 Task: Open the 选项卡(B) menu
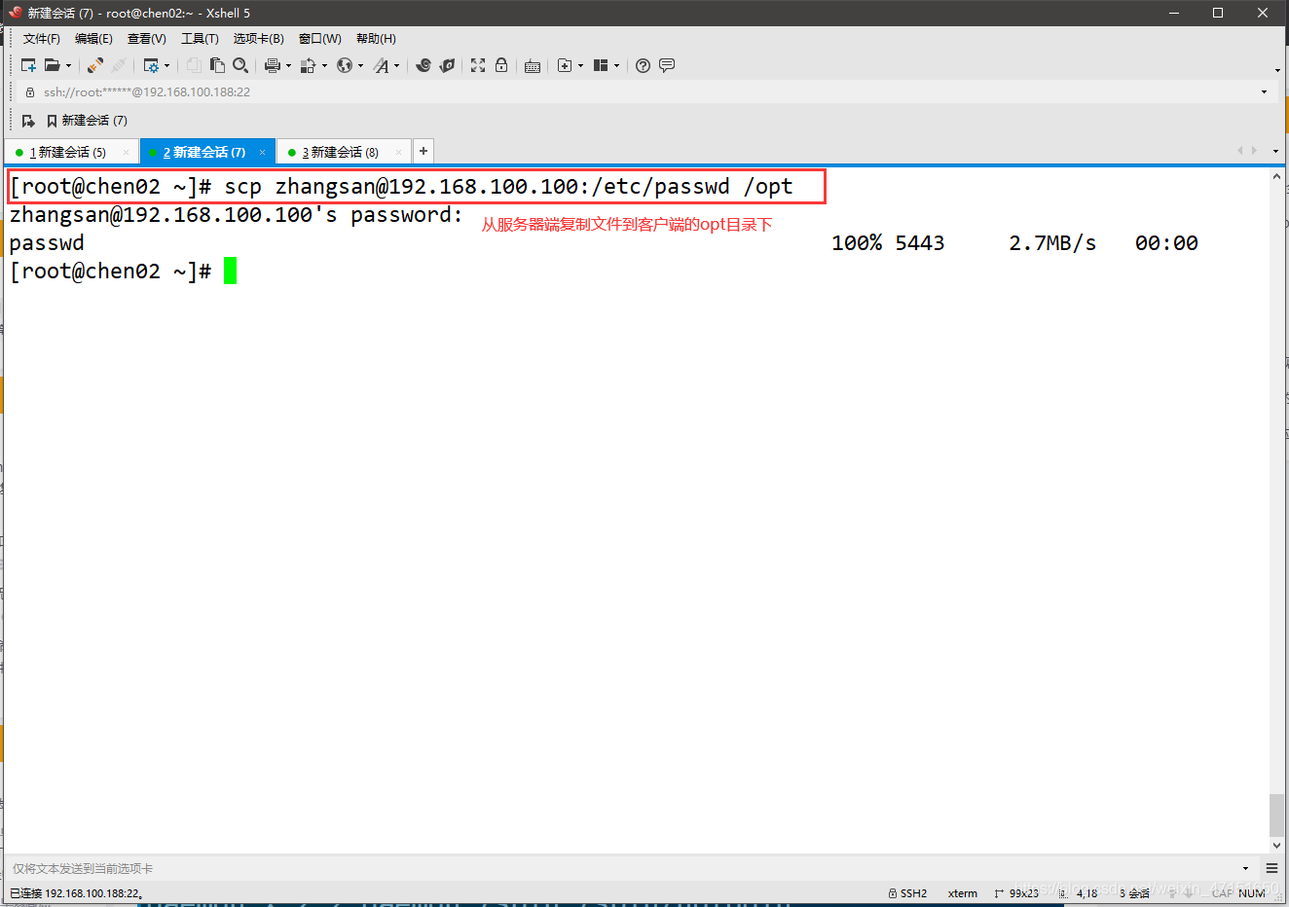[259, 39]
